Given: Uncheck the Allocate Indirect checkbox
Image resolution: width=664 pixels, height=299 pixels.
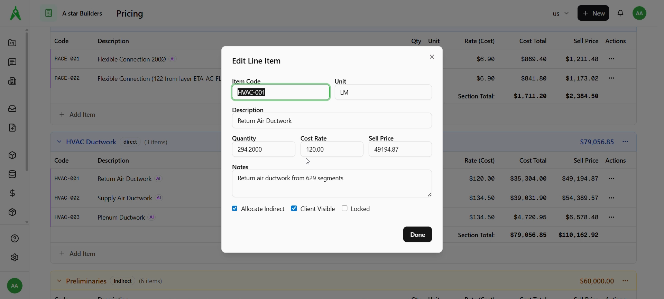Looking at the screenshot, I should tap(235, 209).
